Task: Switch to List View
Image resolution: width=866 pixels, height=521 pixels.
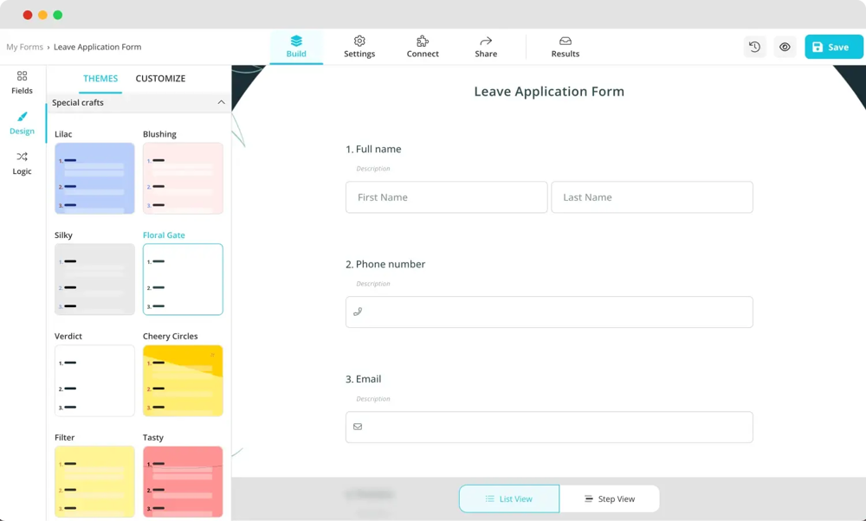Action: click(x=509, y=498)
